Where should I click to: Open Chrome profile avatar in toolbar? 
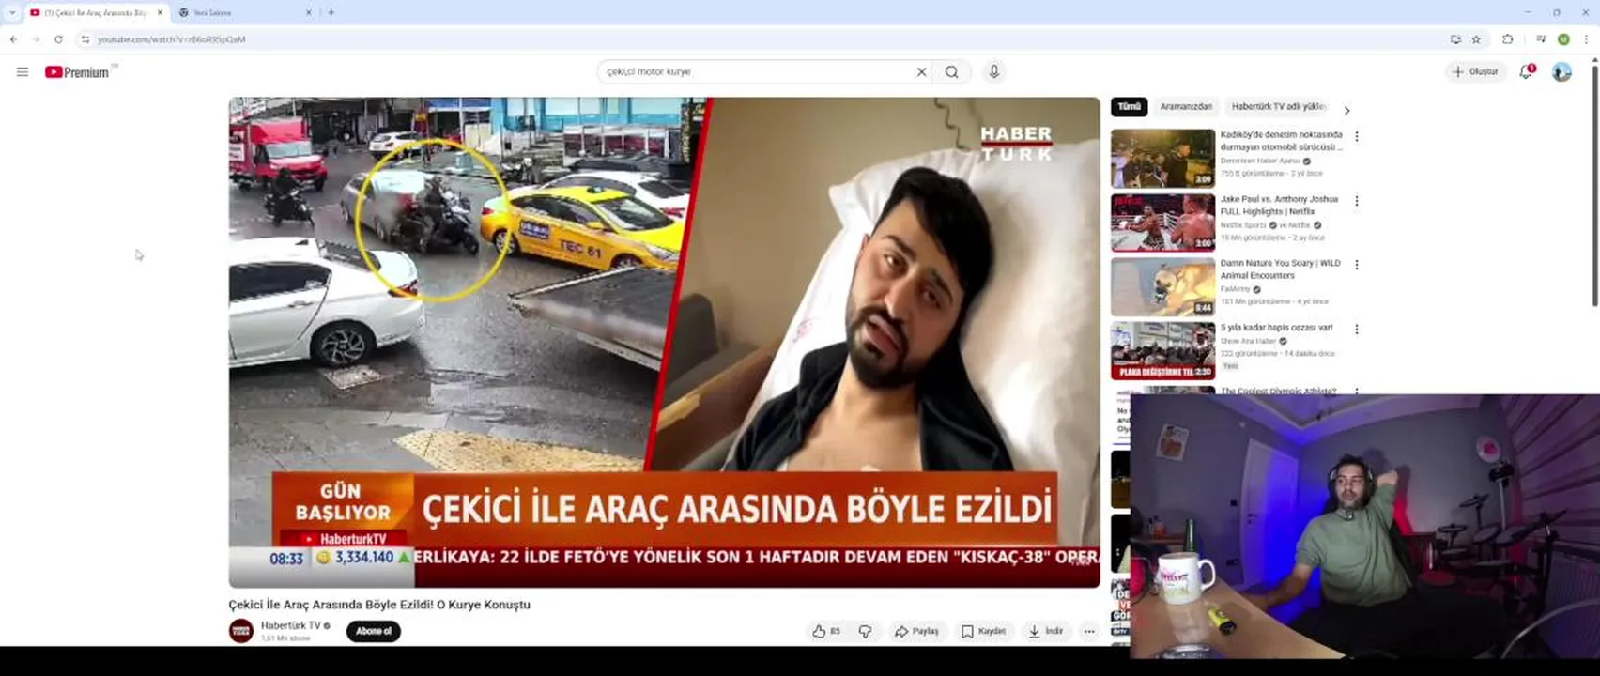click(x=1563, y=39)
